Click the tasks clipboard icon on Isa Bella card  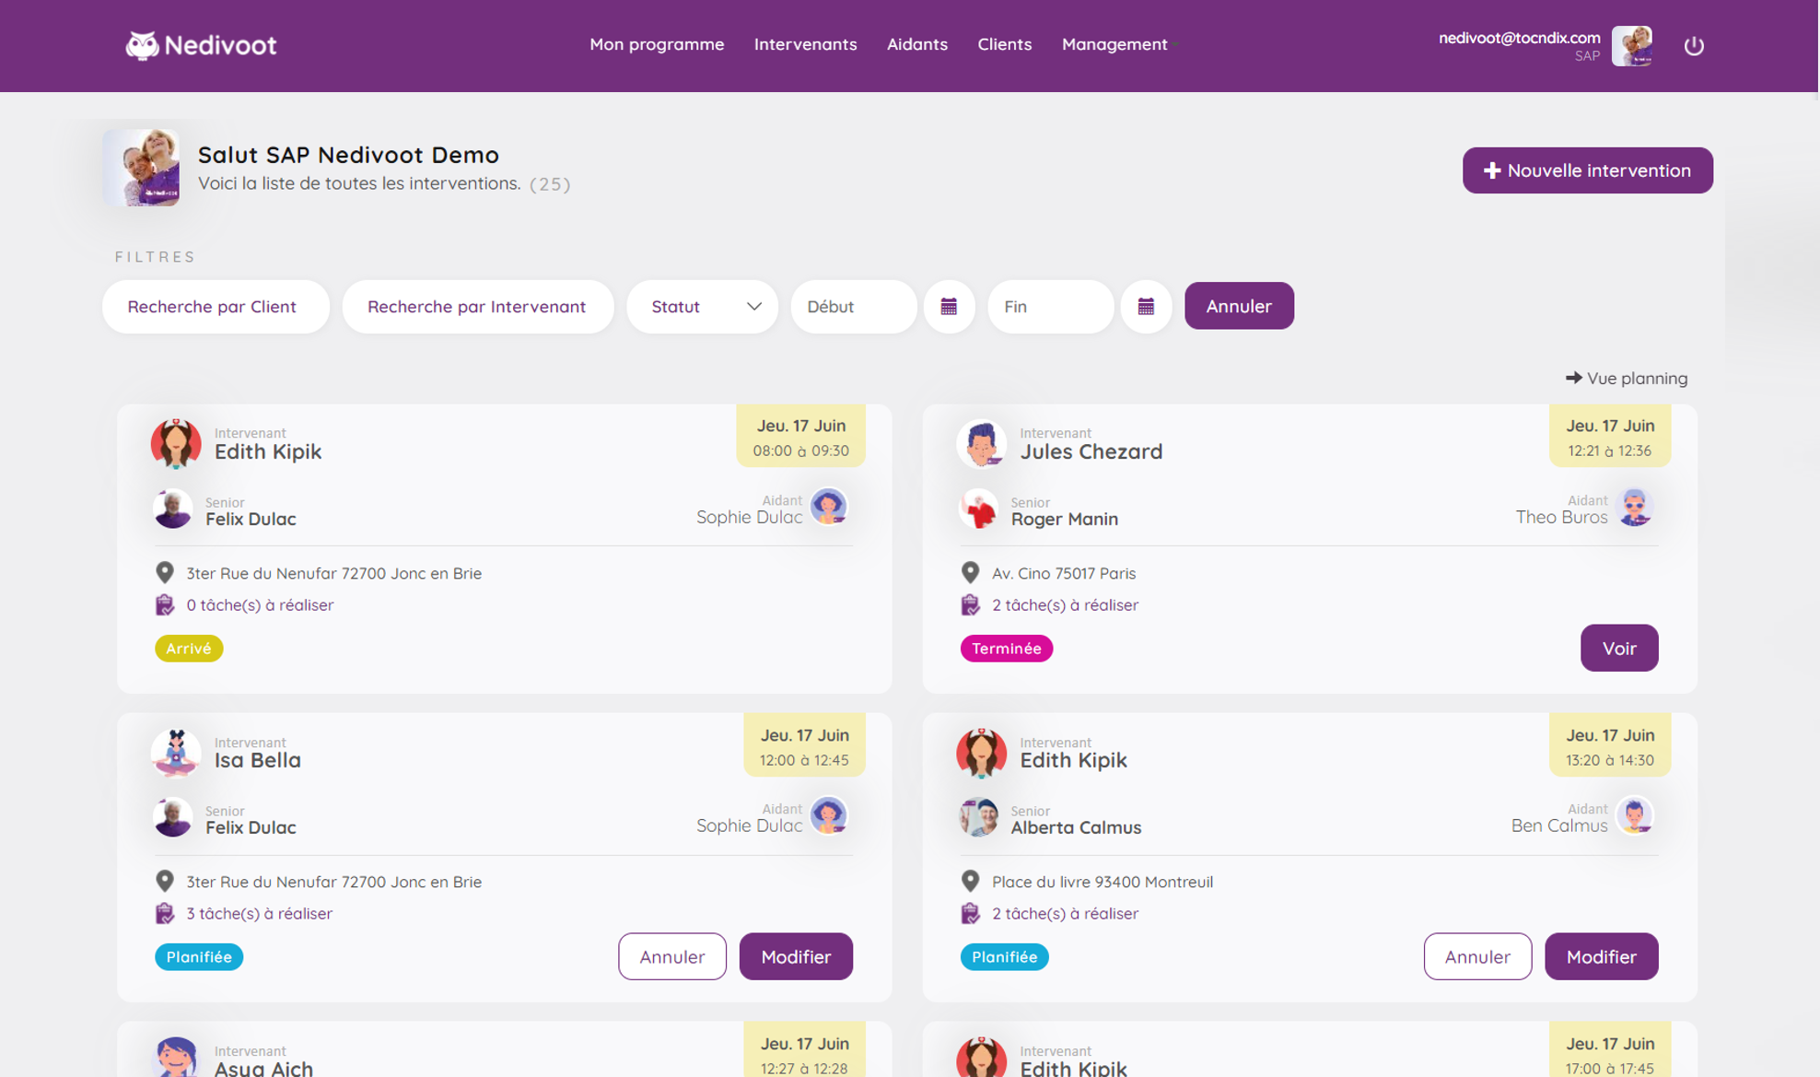(165, 913)
